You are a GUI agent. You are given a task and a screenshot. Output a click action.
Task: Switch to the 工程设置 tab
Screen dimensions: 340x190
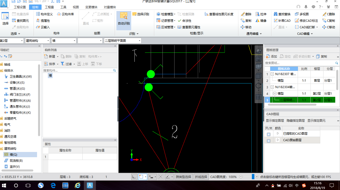[x=20, y=7]
